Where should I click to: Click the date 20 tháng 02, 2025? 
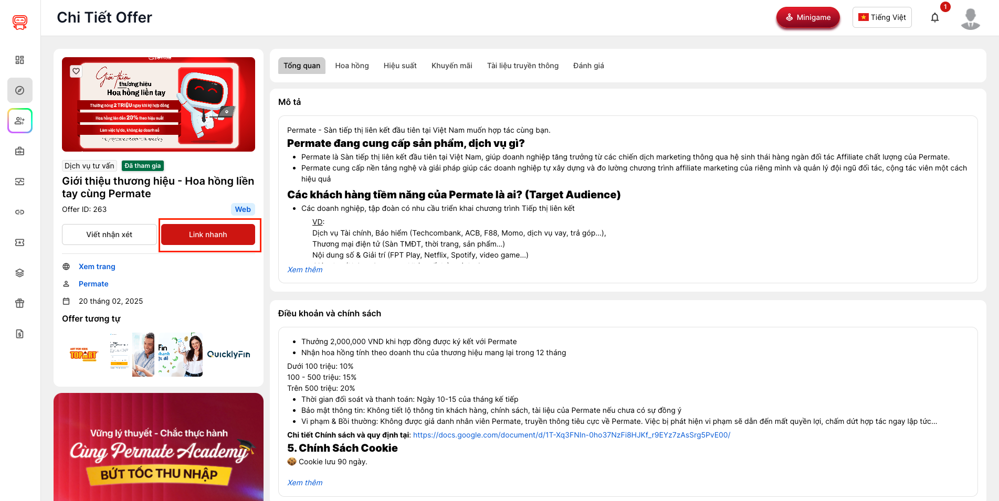coord(111,301)
